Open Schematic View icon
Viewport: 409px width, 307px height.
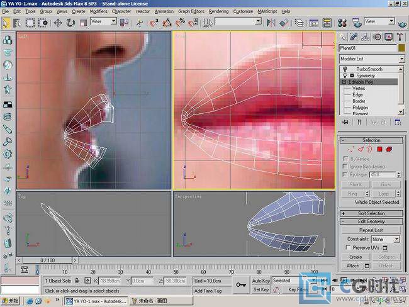click(327, 23)
